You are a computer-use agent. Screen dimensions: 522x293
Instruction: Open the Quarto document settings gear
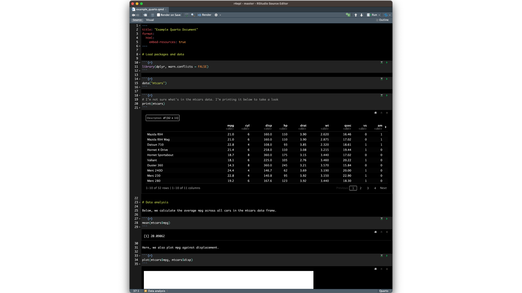pyautogui.click(x=216, y=15)
